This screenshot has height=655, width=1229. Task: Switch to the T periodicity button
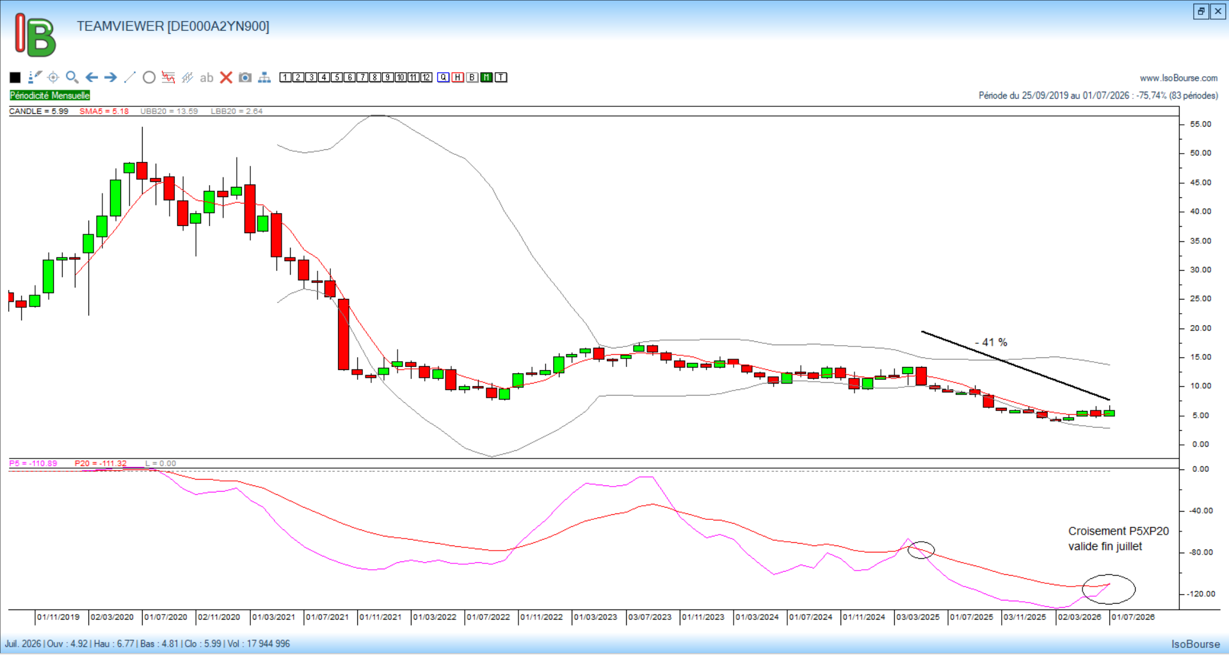501,77
